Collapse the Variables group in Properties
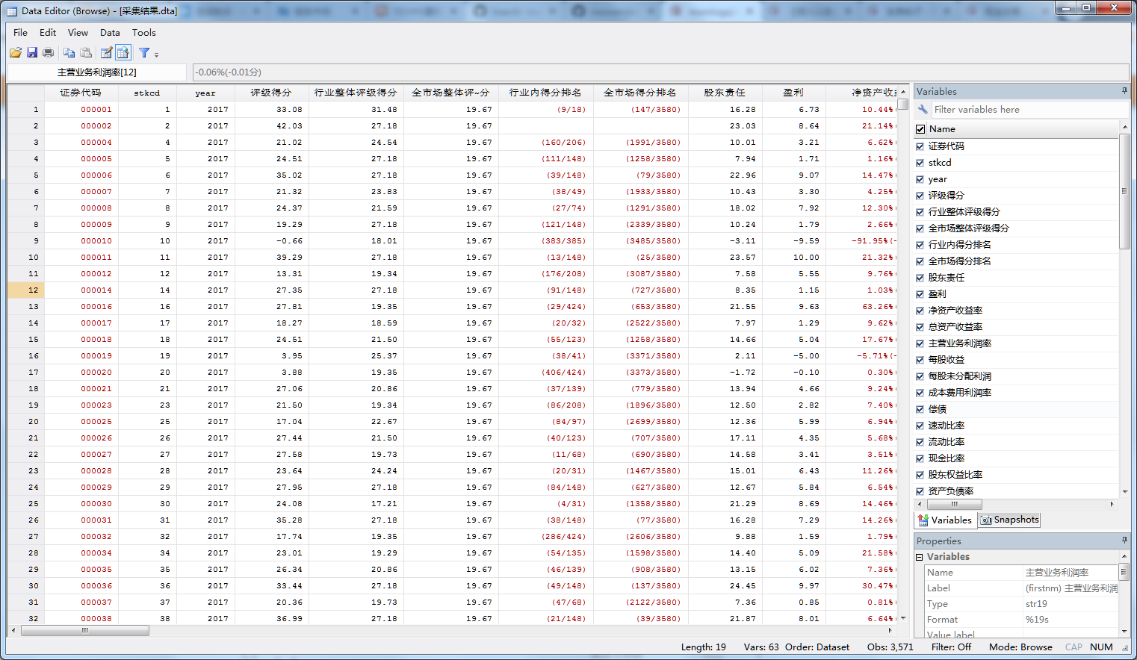Viewport: 1137px width, 660px height. [920, 557]
